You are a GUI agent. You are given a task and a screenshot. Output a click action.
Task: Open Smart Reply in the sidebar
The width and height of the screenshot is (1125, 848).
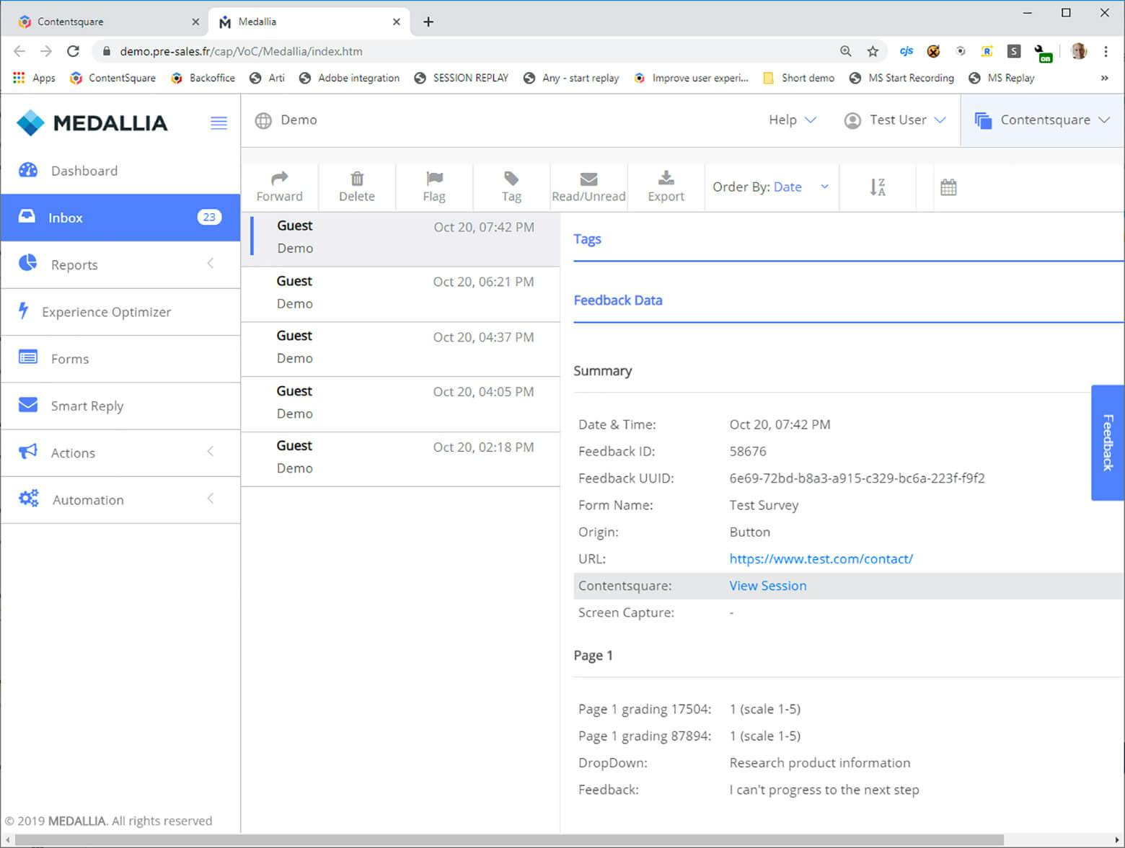click(x=120, y=406)
